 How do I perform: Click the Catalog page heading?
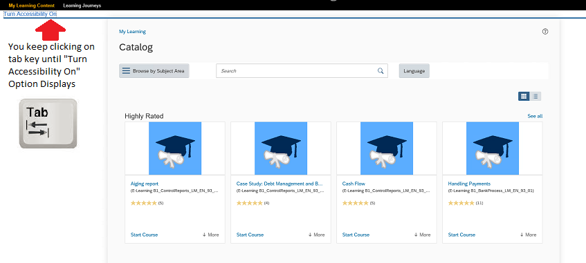(136, 48)
